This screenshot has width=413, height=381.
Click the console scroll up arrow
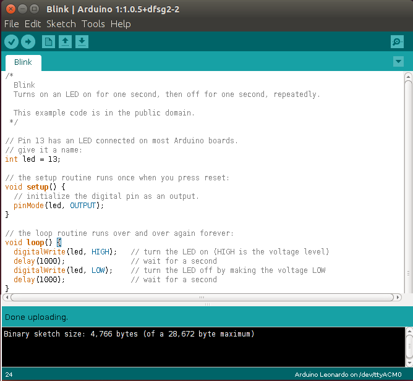click(x=409, y=331)
